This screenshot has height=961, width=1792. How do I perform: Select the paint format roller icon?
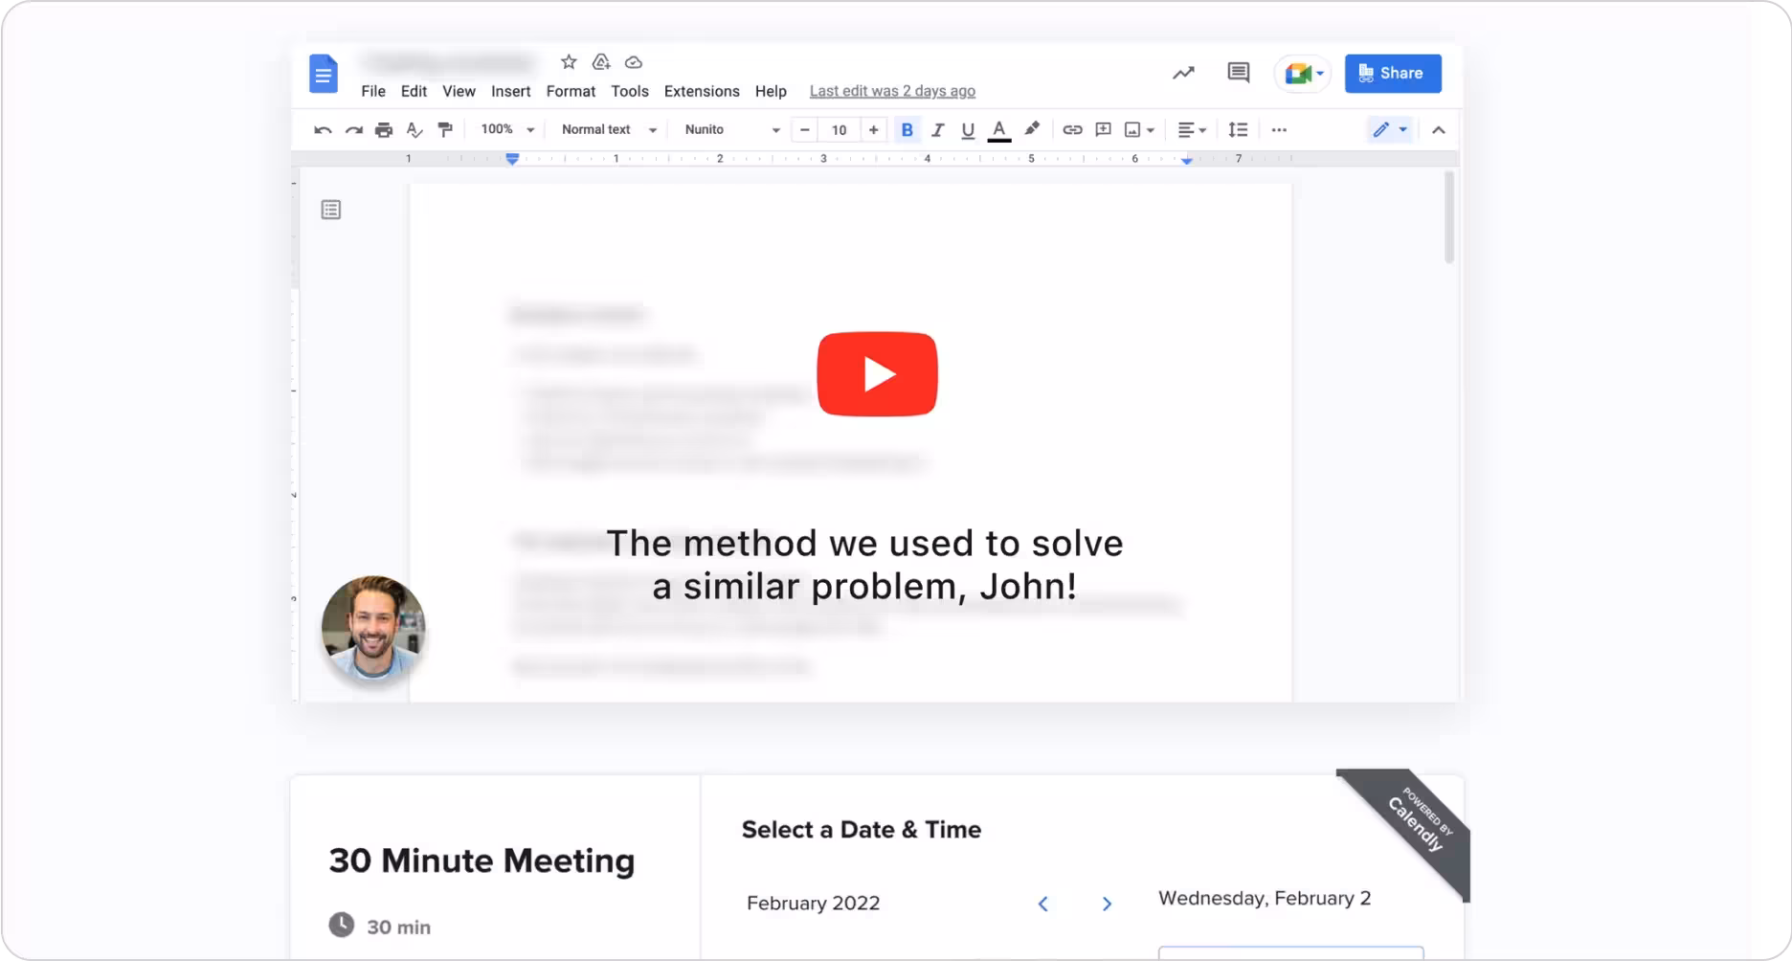pyautogui.click(x=445, y=130)
